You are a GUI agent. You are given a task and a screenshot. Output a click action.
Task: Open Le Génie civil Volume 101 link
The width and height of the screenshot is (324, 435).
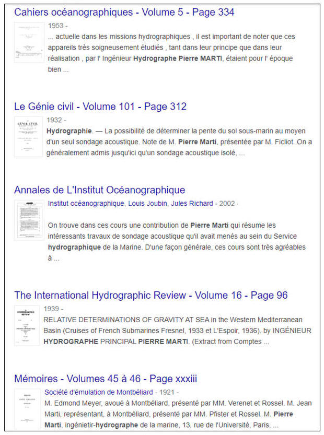tap(100, 107)
